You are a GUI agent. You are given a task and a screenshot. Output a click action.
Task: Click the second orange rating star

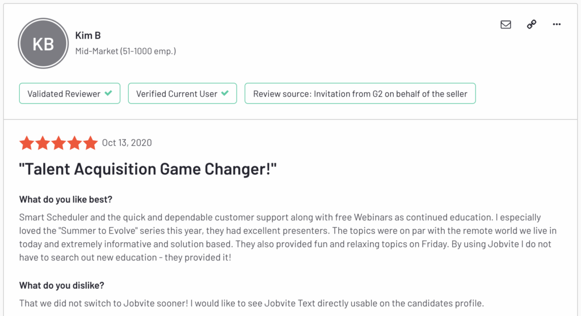(43, 142)
